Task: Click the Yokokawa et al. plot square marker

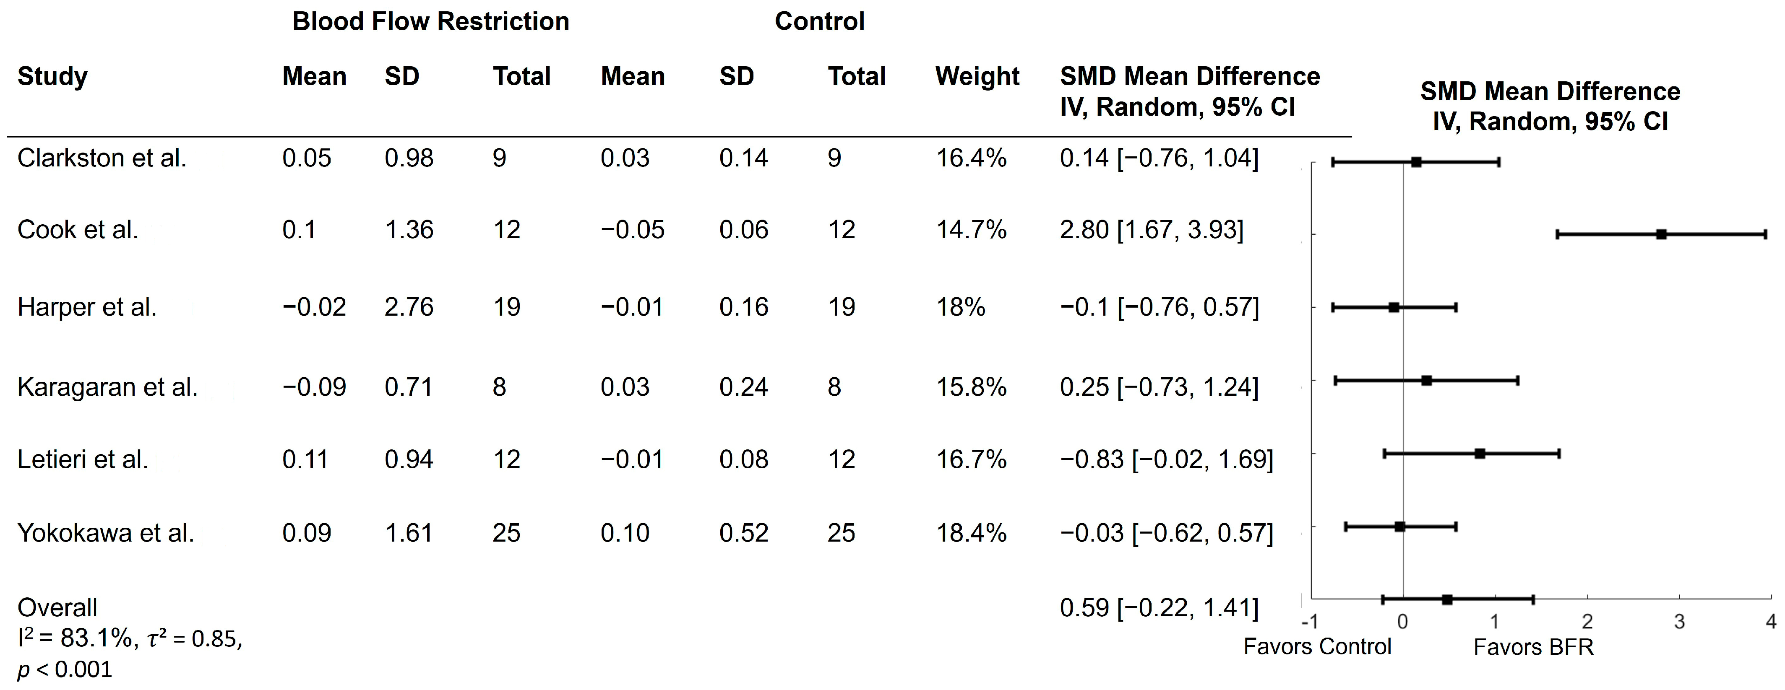Action: click(x=1400, y=527)
